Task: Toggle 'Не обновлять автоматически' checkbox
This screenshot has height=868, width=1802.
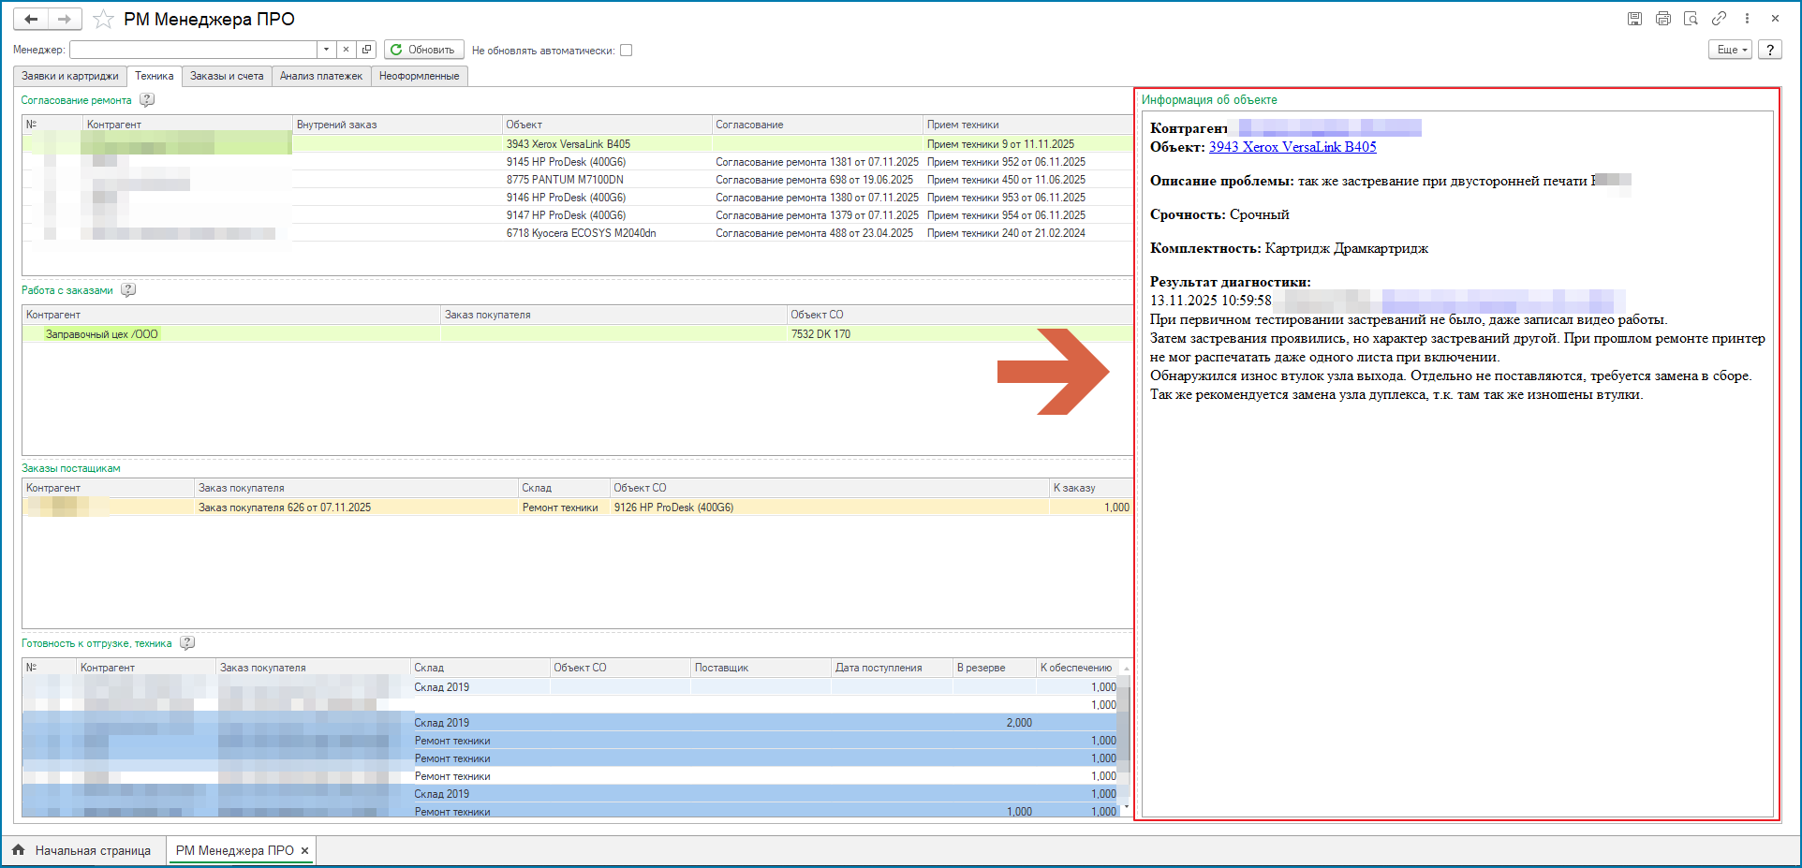Action: click(x=627, y=51)
